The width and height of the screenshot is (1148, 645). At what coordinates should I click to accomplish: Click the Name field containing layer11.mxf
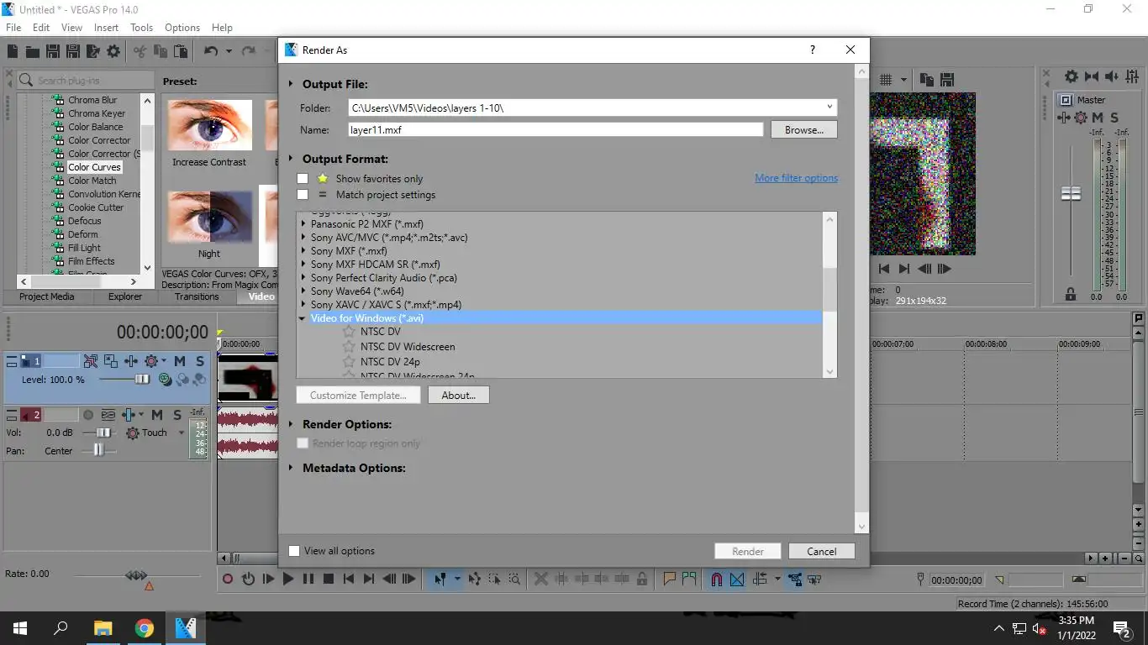[556, 130]
